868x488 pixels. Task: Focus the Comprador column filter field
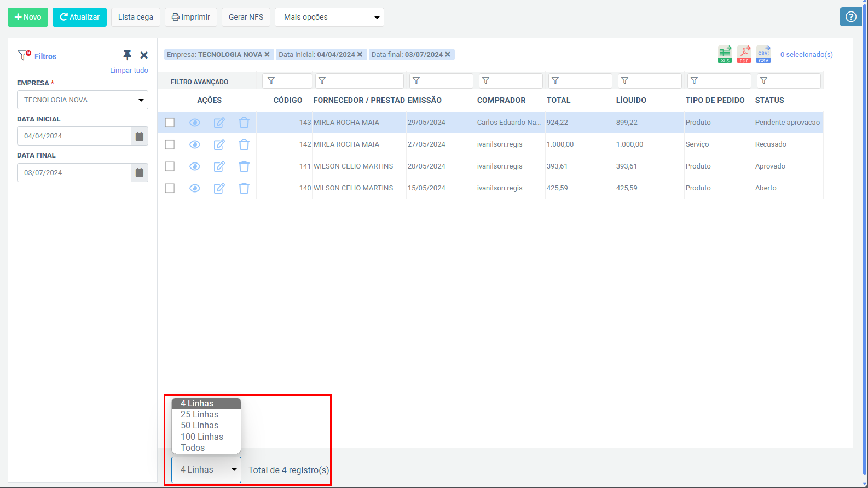[x=511, y=81]
